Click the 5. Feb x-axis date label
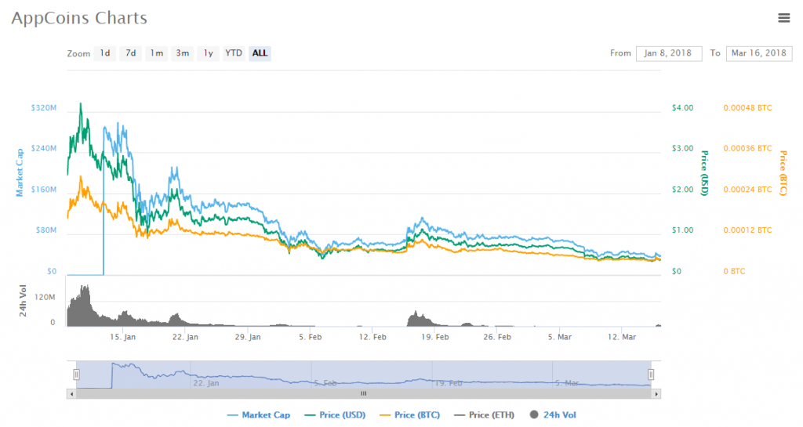Viewport: 803px width, 427px height. (x=311, y=337)
